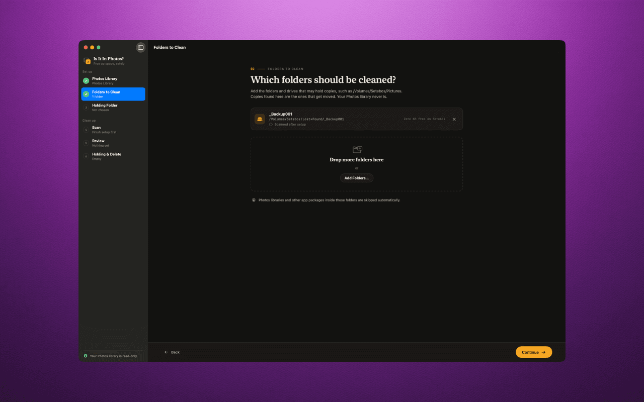Click the step 3 circle beside Holding Folder
Screen dimensions: 644x402
86,108
